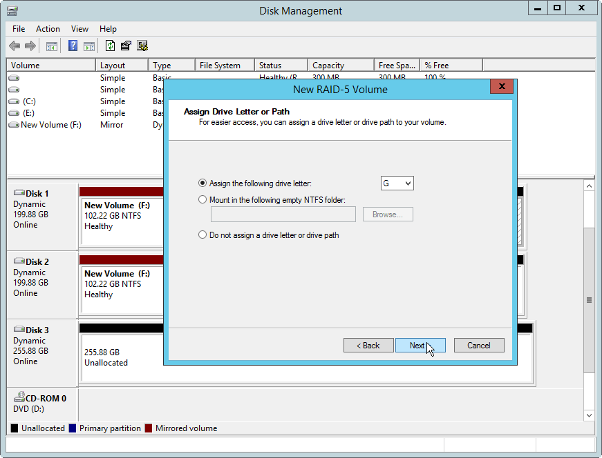Image resolution: width=602 pixels, height=458 pixels.
Task: Sort by the Free Spa... column header
Action: (x=397, y=65)
